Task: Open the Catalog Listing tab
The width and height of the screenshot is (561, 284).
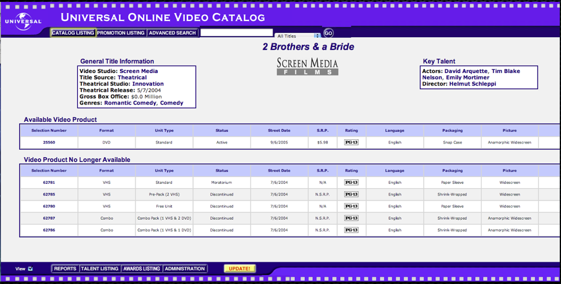Action: (73, 33)
